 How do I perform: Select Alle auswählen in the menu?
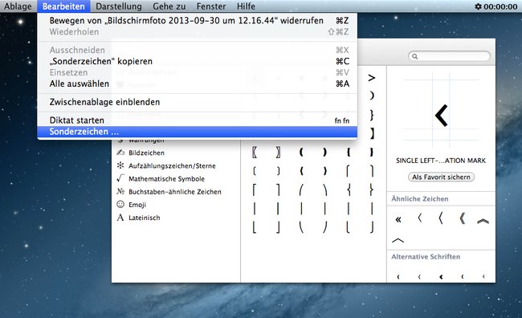pyautogui.click(x=198, y=84)
